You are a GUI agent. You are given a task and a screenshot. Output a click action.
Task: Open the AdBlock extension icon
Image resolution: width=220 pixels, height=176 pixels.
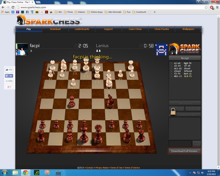pyautogui.click(x=212, y=7)
